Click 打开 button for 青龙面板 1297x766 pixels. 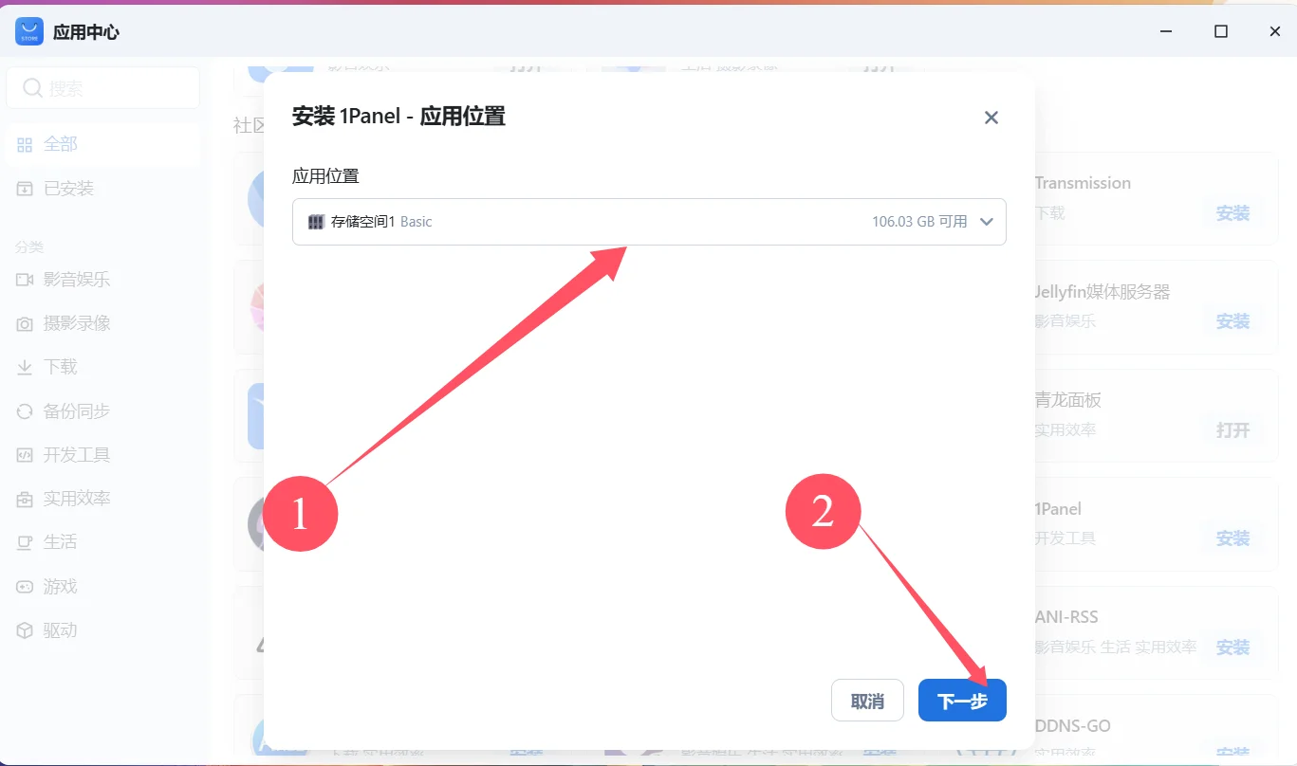pos(1232,430)
